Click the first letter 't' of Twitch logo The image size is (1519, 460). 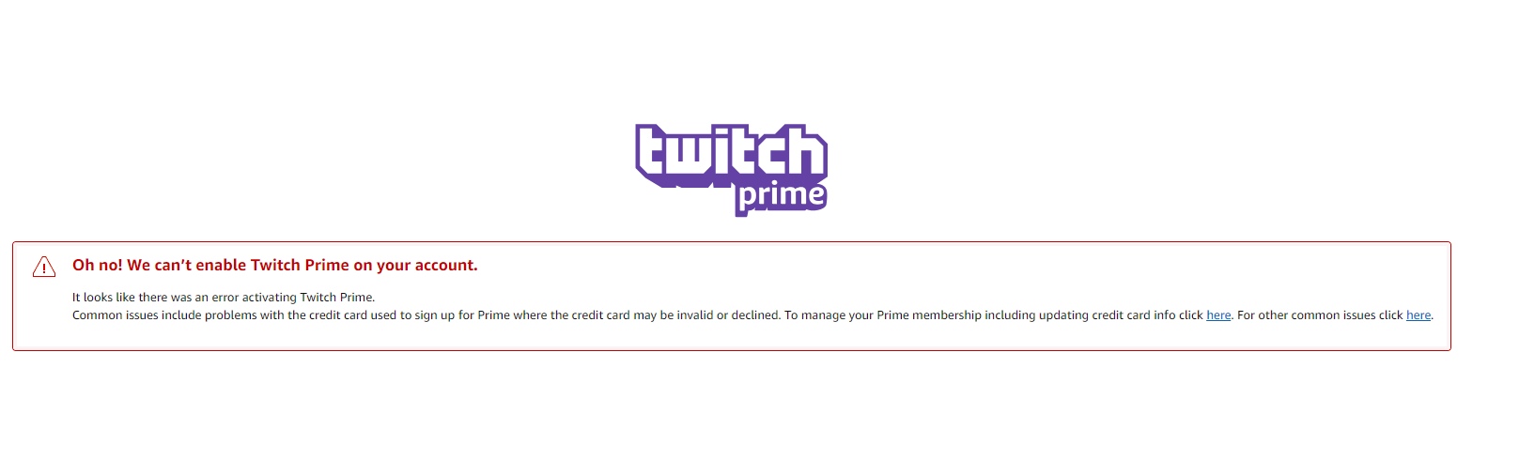pos(654,150)
